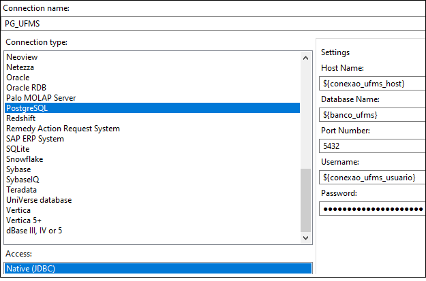426x281 pixels.
Task: Click the connection type list scroll up arrow
Action: point(305,58)
